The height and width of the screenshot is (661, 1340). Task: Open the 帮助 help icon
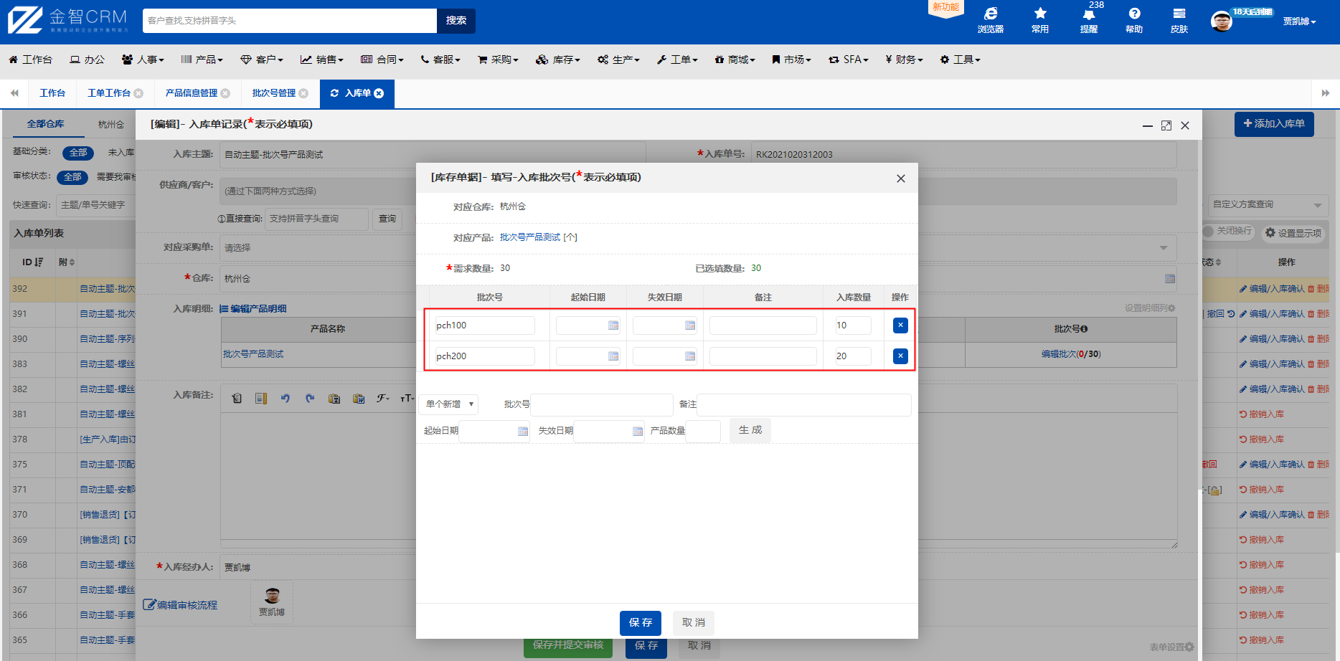pos(1134,20)
